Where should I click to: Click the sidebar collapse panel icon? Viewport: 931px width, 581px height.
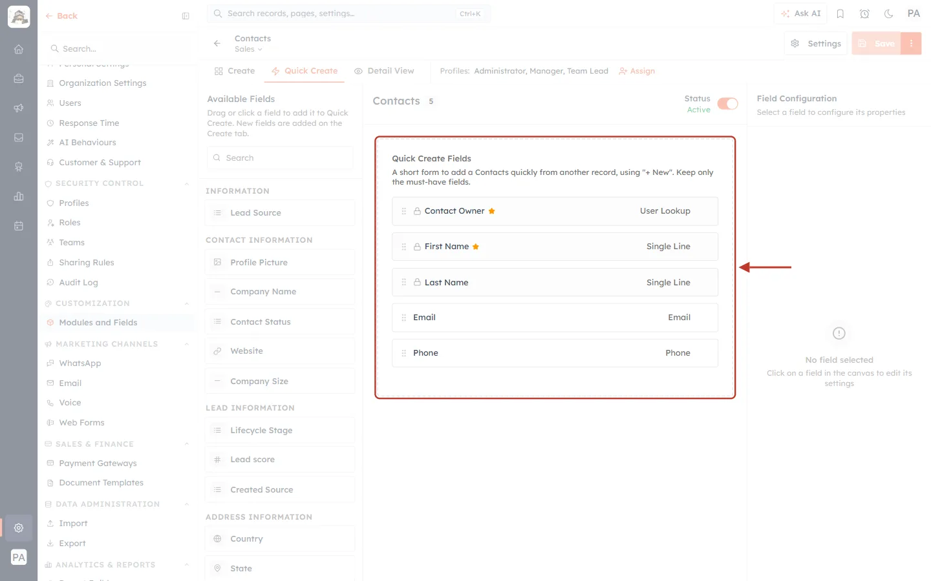click(186, 16)
